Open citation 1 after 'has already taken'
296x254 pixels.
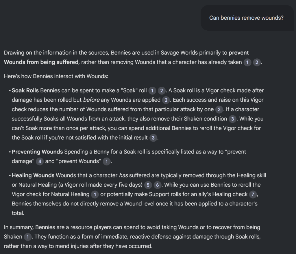(247, 62)
